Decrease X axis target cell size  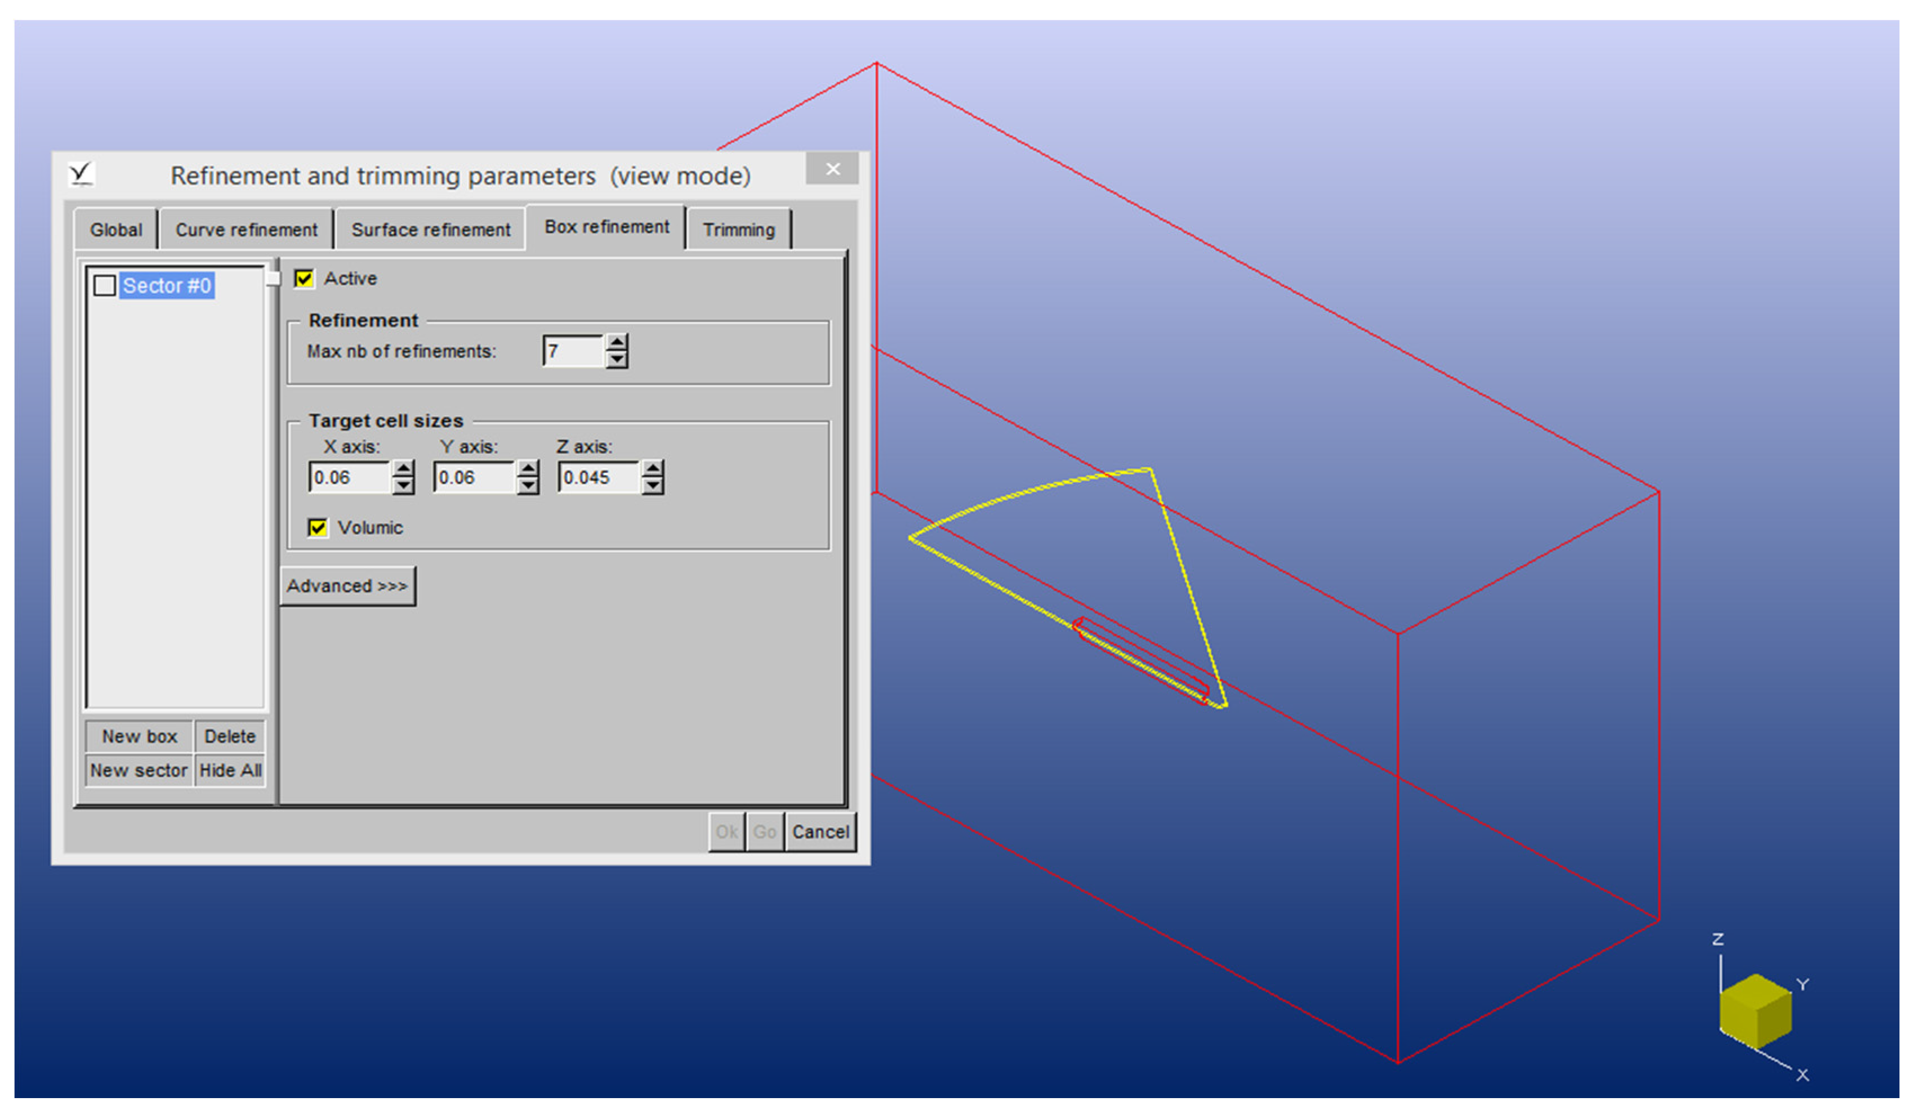[404, 486]
